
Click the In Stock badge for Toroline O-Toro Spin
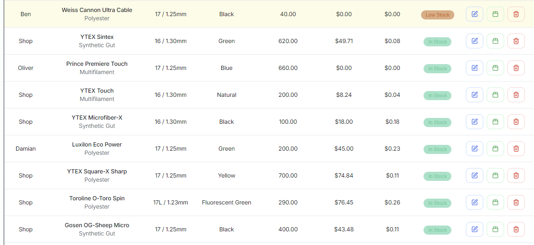coord(437,203)
